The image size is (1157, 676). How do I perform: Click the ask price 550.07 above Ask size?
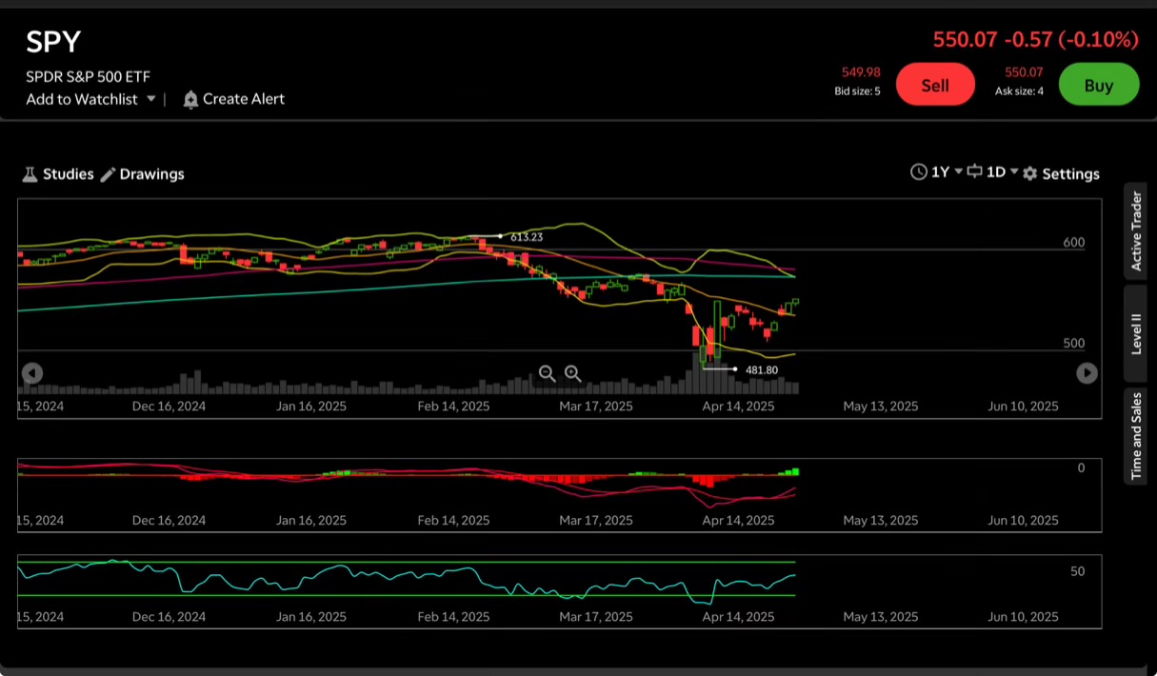[1025, 72]
